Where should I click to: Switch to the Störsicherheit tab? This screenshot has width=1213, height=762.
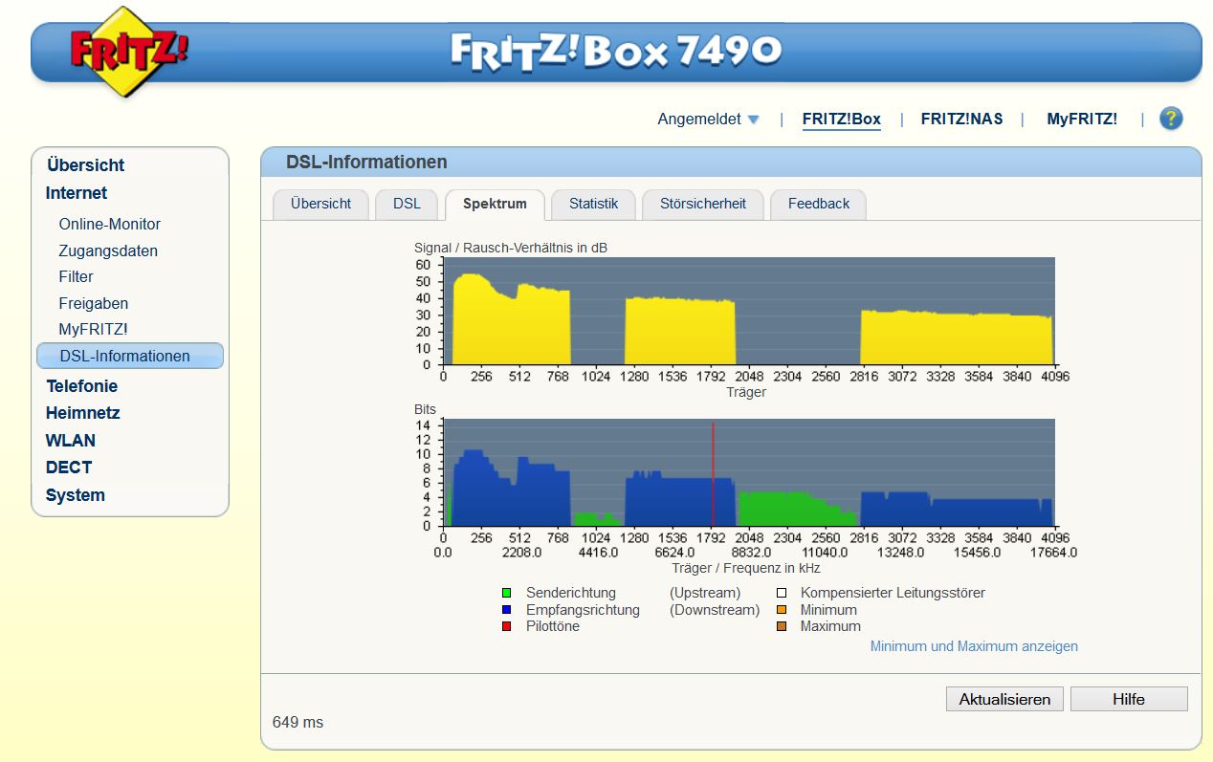(x=702, y=205)
